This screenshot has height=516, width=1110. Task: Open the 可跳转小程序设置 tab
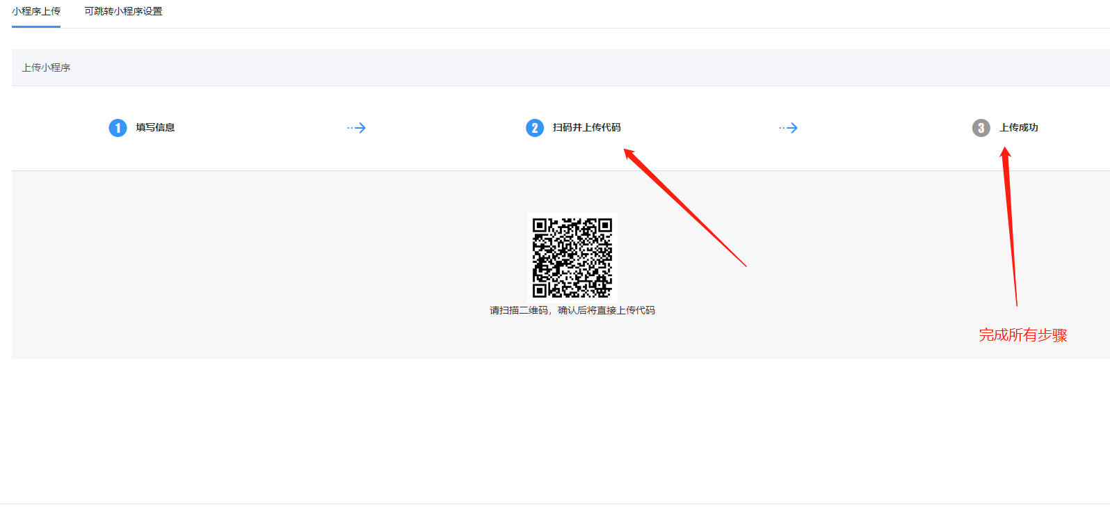click(x=123, y=11)
